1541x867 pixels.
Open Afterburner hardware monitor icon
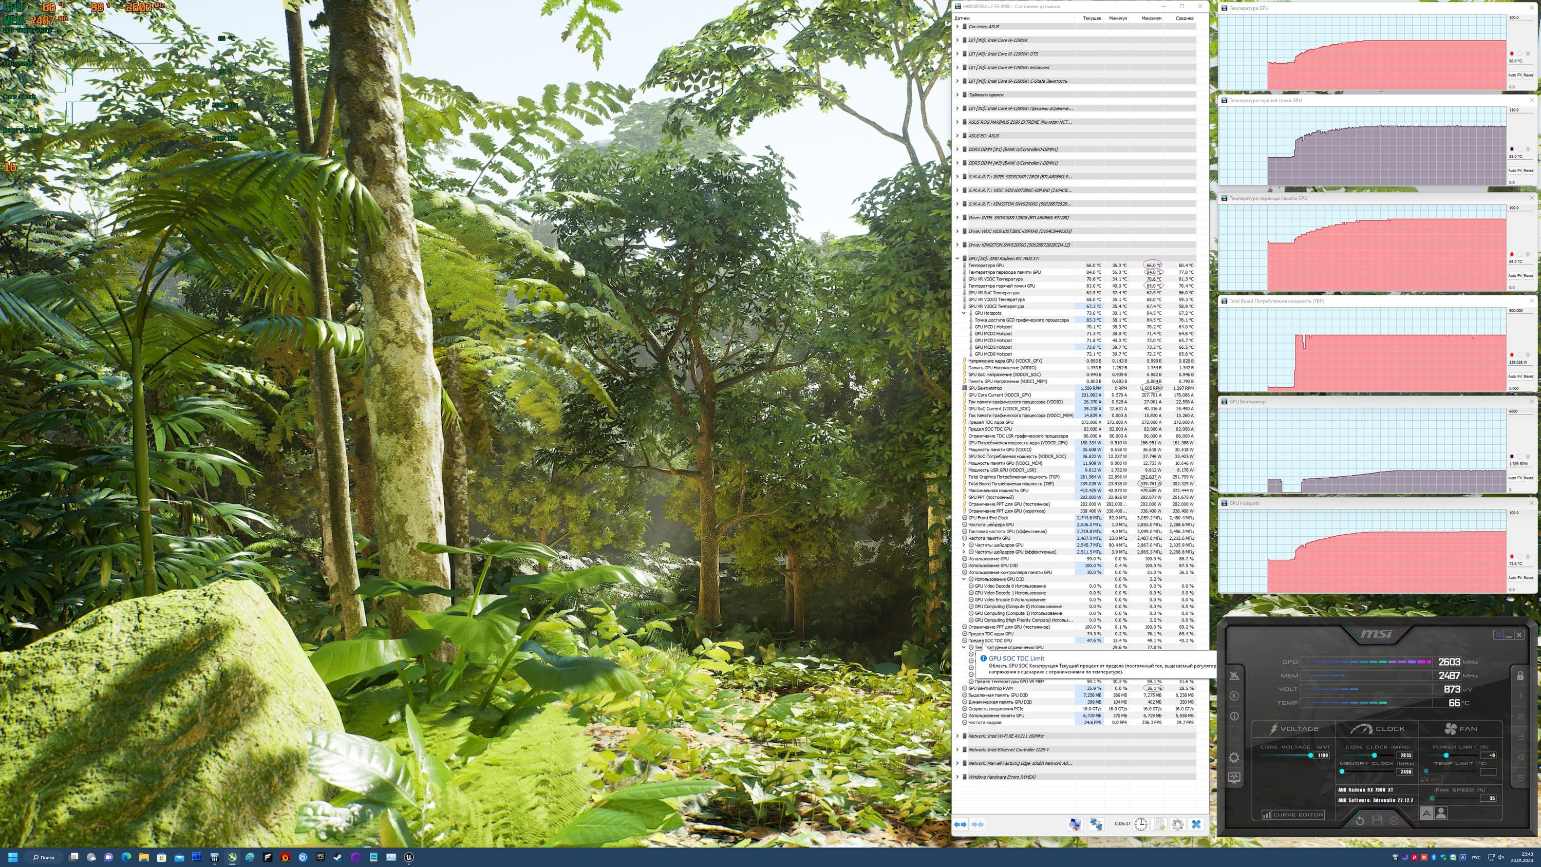(1234, 778)
